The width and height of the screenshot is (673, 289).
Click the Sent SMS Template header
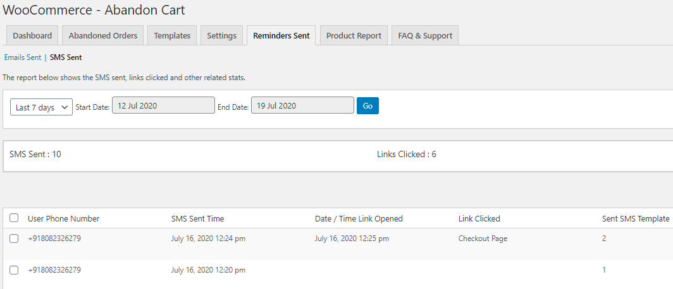click(x=636, y=219)
